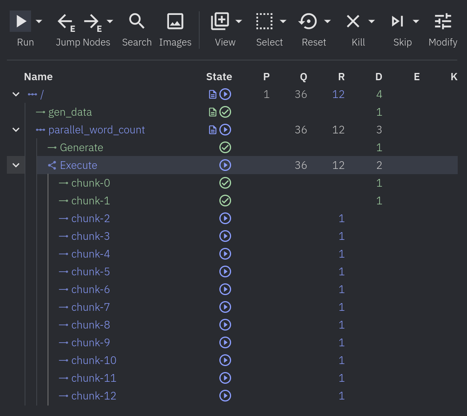467x416 pixels.
Task: Open the Select dropdown arrow
Action: click(x=283, y=21)
